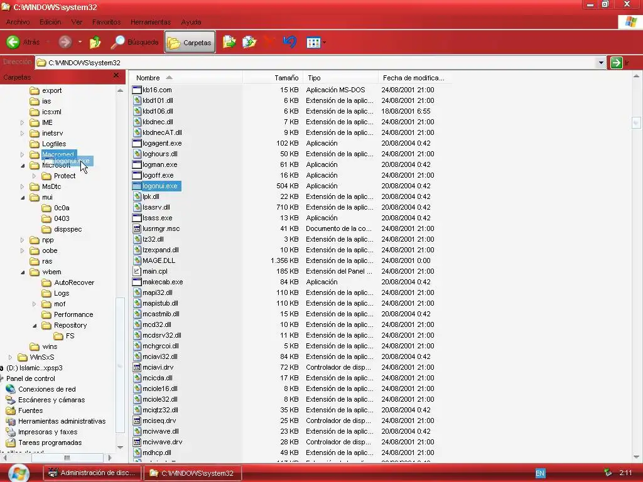Open the Ver menu

[x=77, y=22]
